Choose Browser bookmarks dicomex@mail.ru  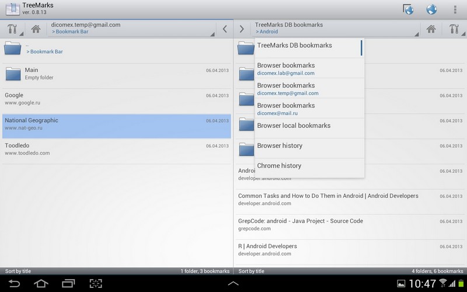pos(309,109)
